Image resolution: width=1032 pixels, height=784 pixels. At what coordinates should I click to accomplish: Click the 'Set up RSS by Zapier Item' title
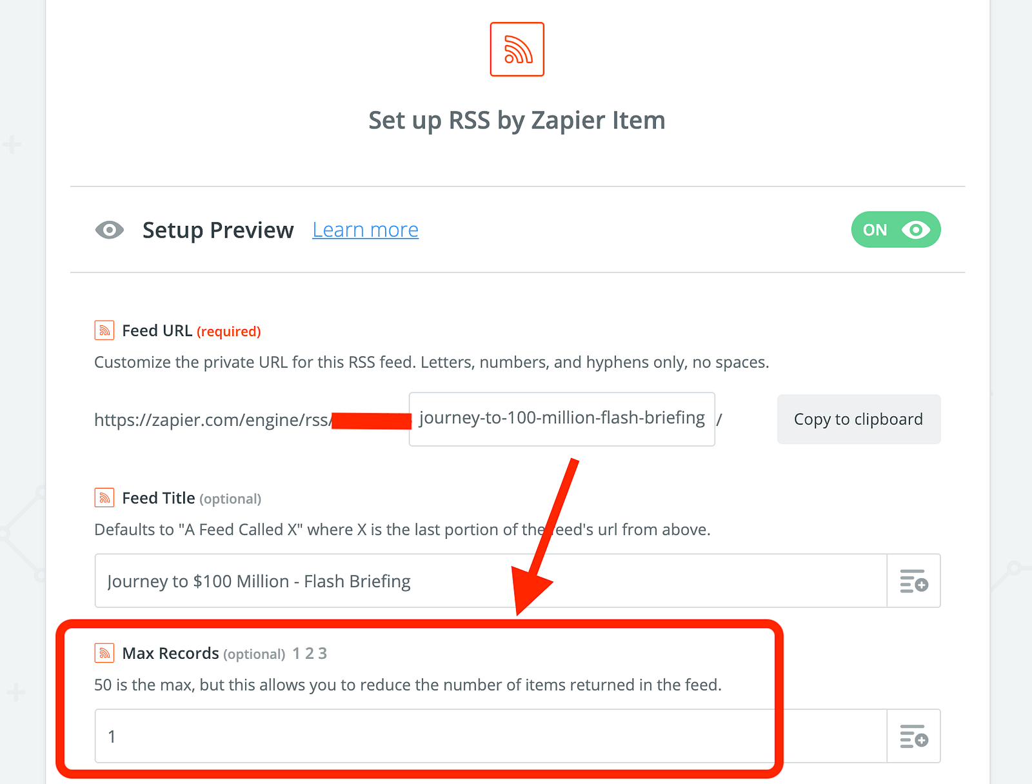click(x=517, y=121)
